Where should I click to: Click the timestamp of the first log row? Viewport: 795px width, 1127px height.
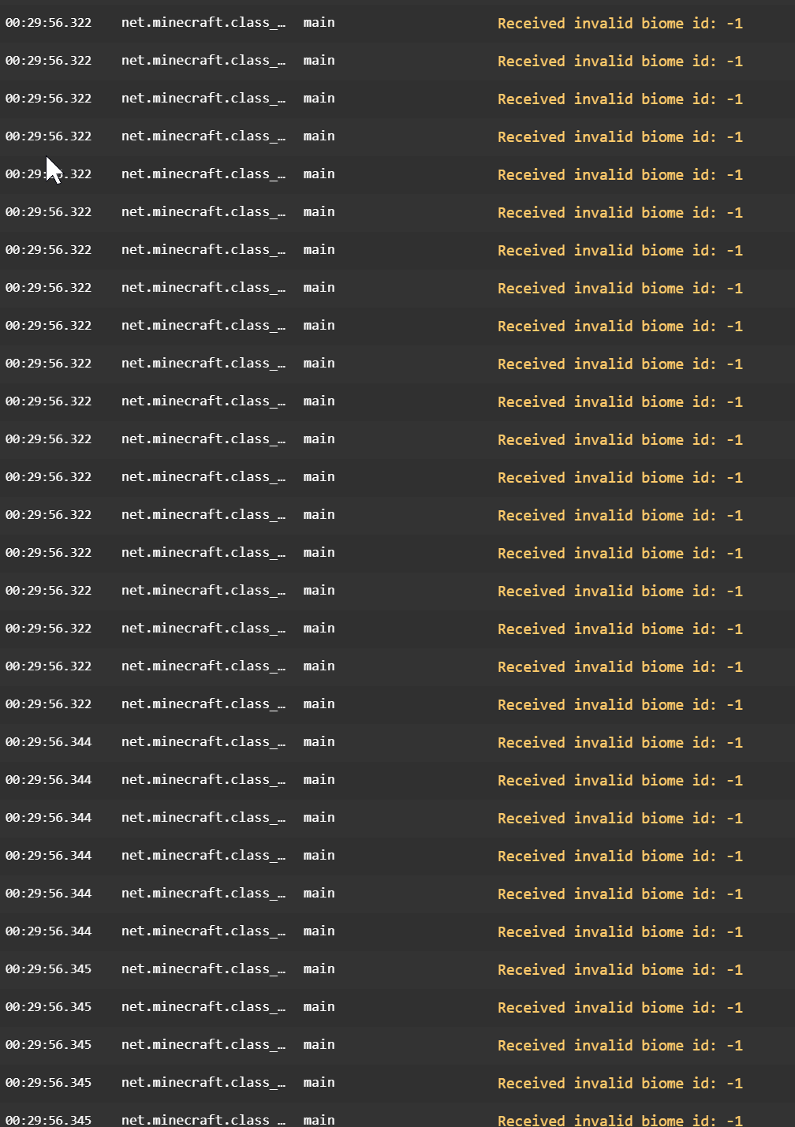[x=48, y=23]
